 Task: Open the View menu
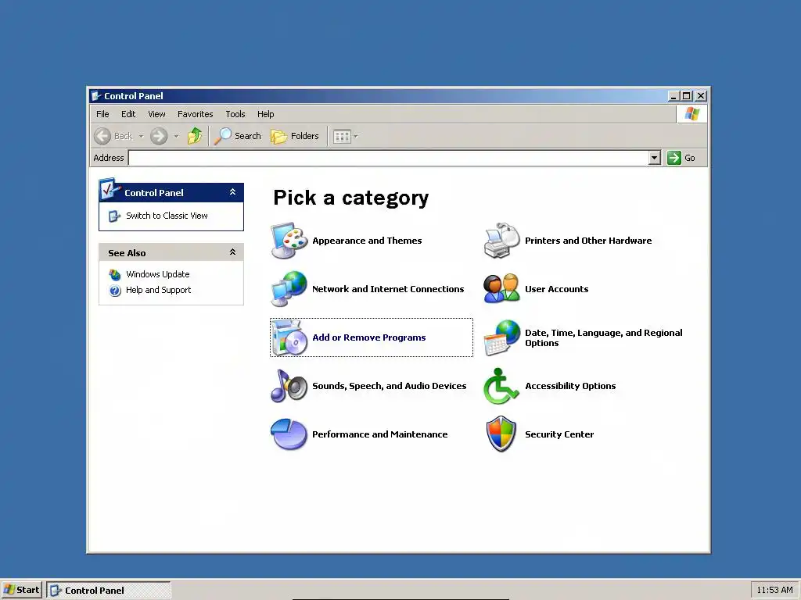pyautogui.click(x=156, y=114)
